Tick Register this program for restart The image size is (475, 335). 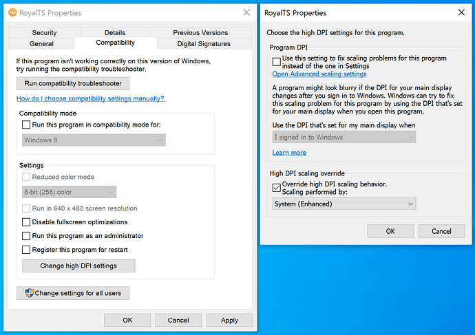(26, 250)
